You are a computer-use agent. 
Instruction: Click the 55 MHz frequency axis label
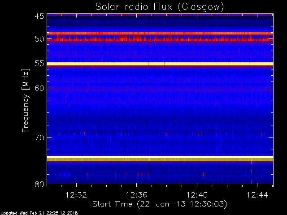click(x=39, y=64)
